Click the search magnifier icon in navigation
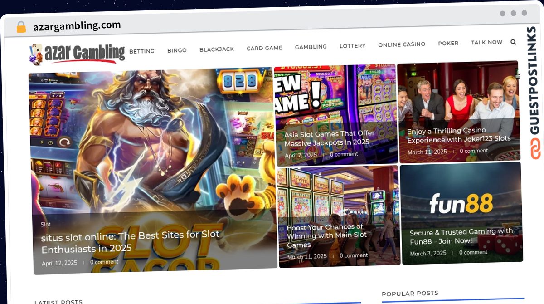544x304 pixels. [x=513, y=42]
